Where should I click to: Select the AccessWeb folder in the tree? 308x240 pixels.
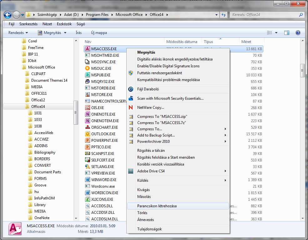coord(43,133)
